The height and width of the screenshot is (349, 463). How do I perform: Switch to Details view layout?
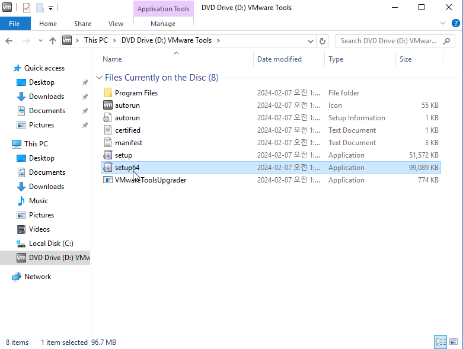(440, 342)
